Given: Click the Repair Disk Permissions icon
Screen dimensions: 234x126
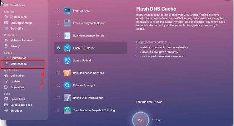Looking at the screenshot, I should pos(67,98).
